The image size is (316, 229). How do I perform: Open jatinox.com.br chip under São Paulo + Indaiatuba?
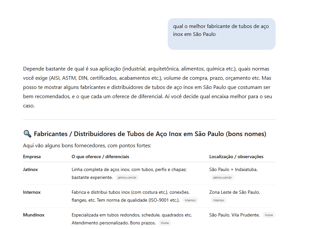pyautogui.click(x=222, y=178)
